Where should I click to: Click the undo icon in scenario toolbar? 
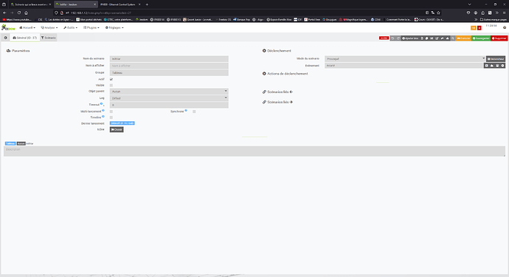coord(392,38)
